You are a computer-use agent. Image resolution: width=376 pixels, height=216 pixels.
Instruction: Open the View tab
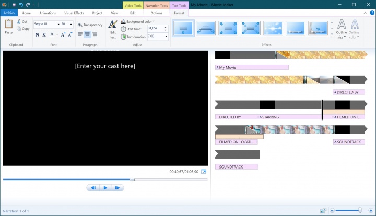[x=114, y=13]
